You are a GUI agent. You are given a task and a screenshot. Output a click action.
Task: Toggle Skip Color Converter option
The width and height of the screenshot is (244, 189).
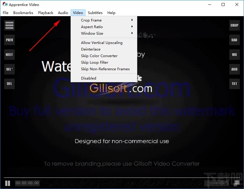[104, 56]
